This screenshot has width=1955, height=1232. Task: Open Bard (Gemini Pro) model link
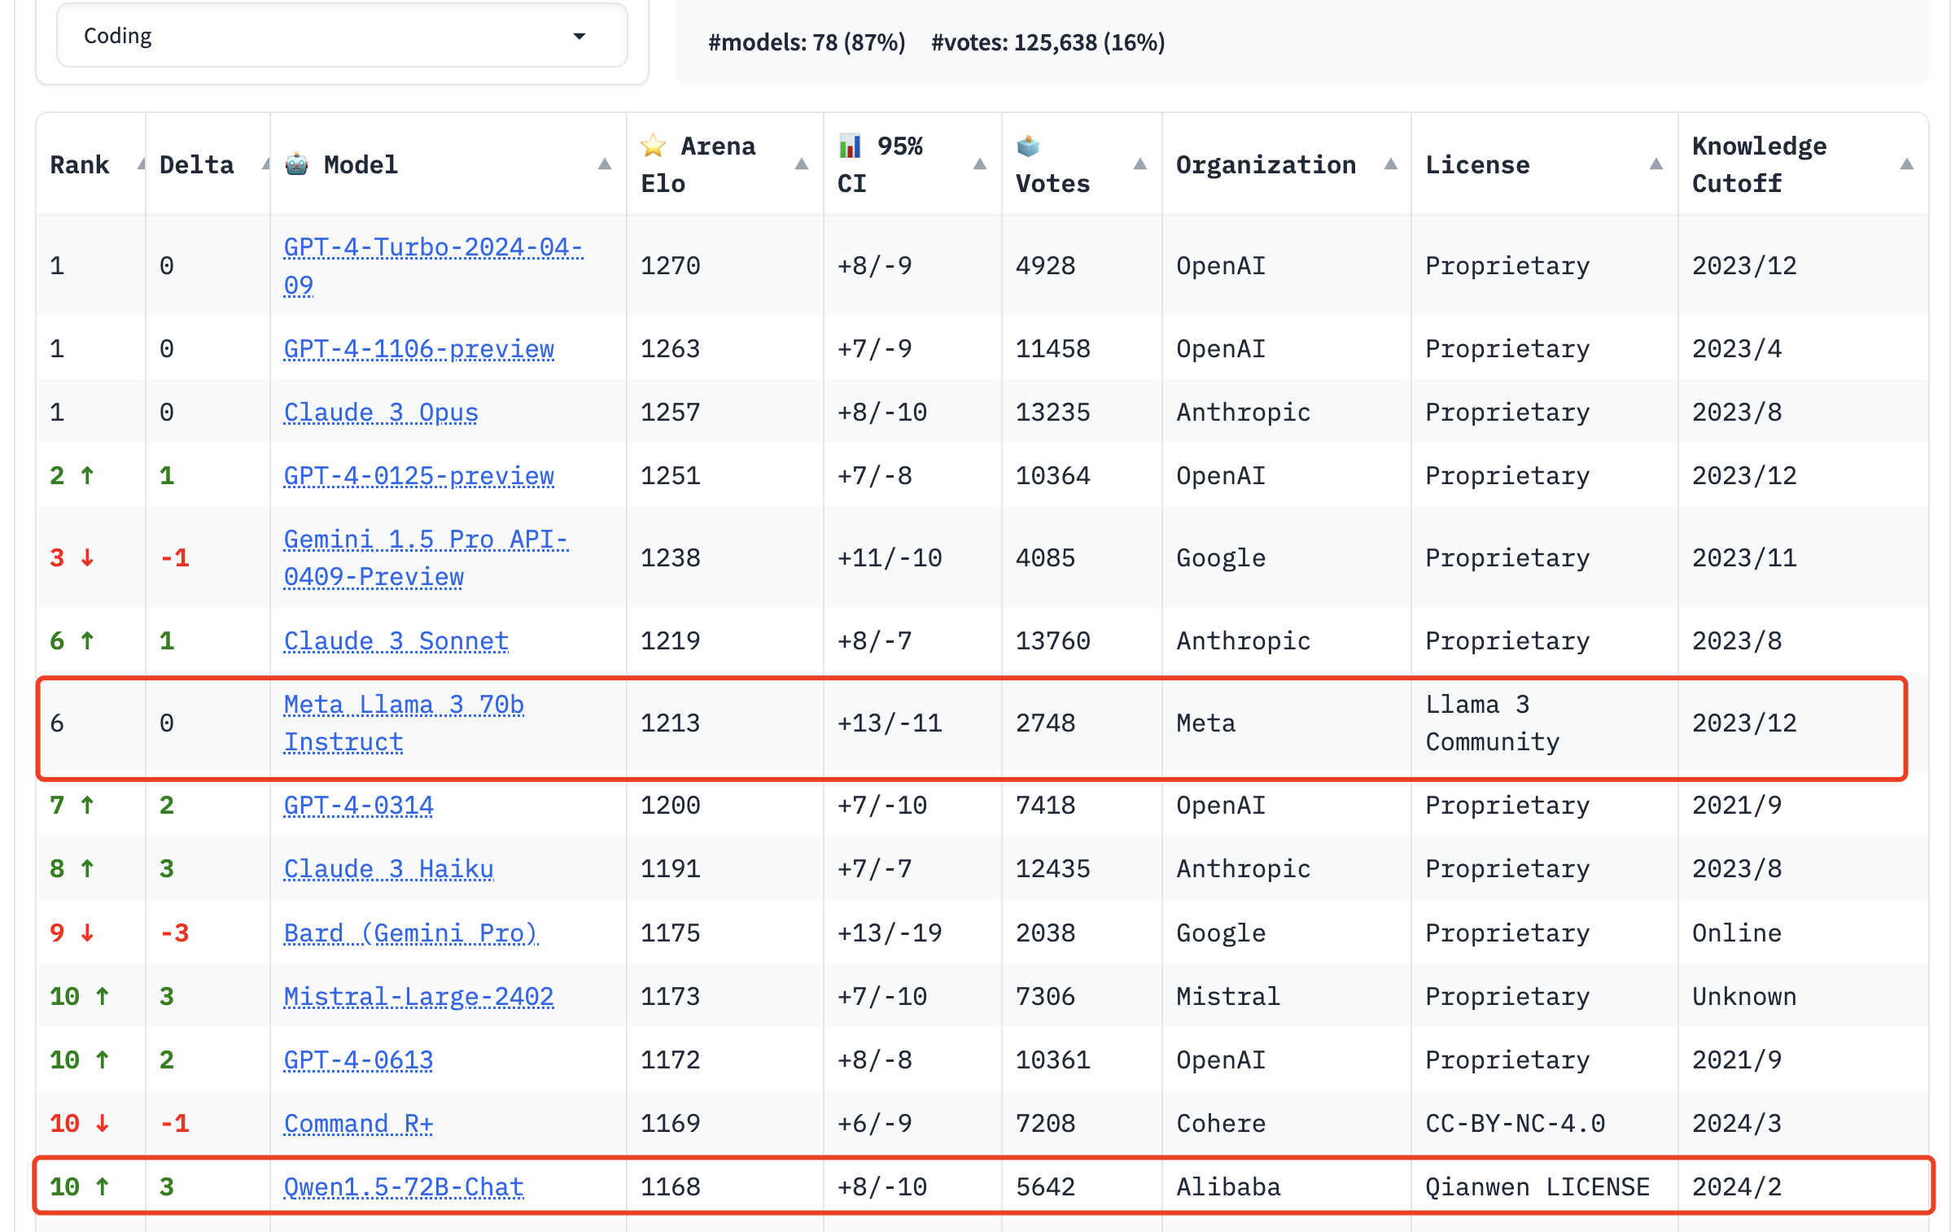tap(411, 933)
